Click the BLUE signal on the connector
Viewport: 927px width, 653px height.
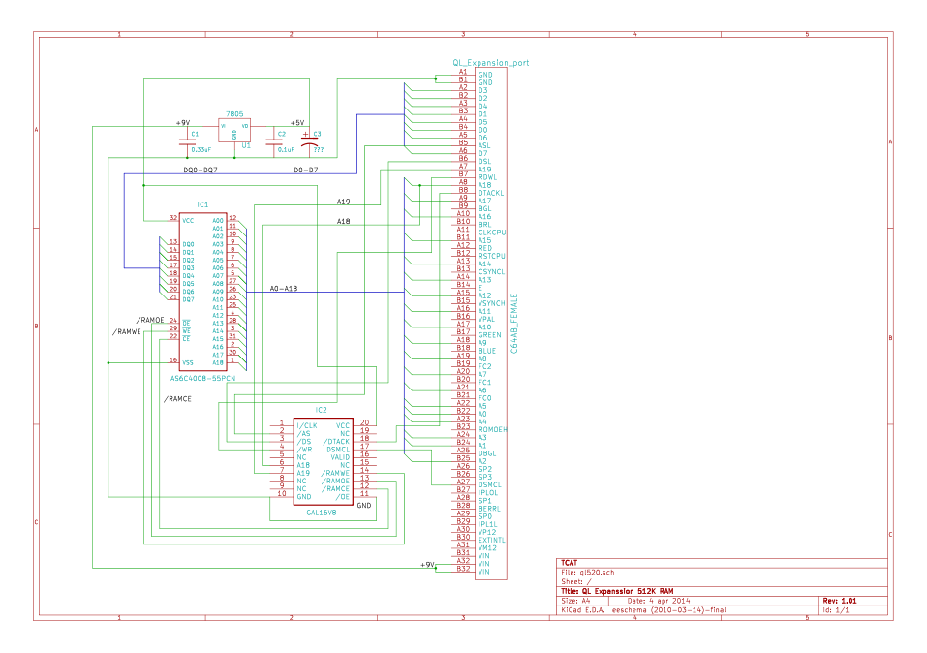487,351
